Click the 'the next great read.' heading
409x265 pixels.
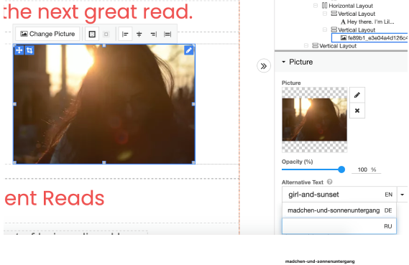[98, 12]
